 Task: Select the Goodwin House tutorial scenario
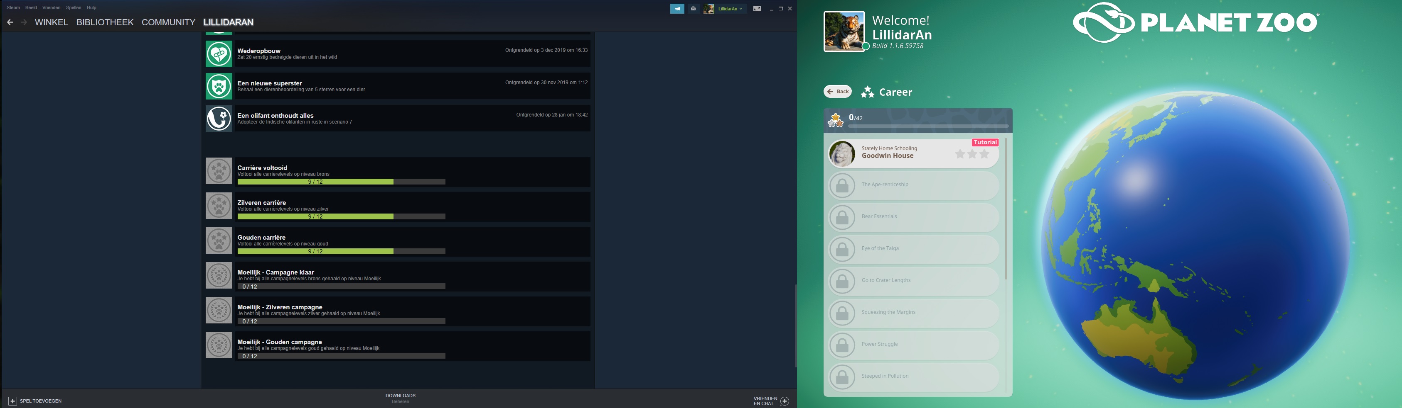(x=914, y=153)
